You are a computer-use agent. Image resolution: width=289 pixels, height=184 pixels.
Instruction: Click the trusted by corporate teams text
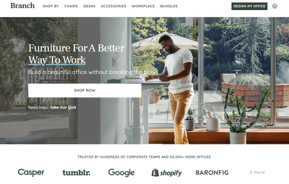point(144,157)
